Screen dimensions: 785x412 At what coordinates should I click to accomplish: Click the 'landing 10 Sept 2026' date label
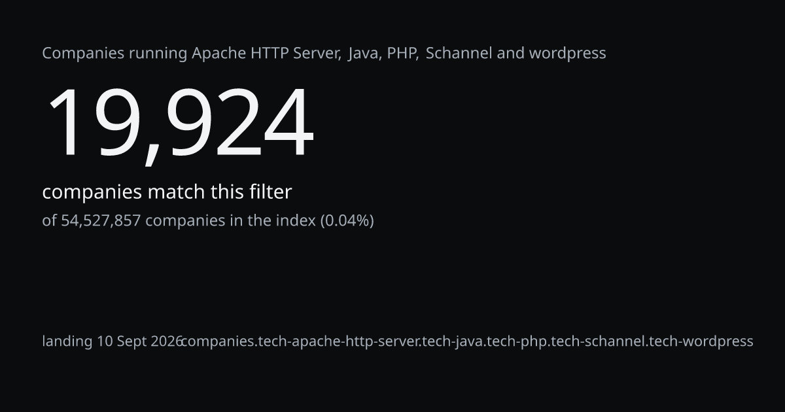coord(113,341)
